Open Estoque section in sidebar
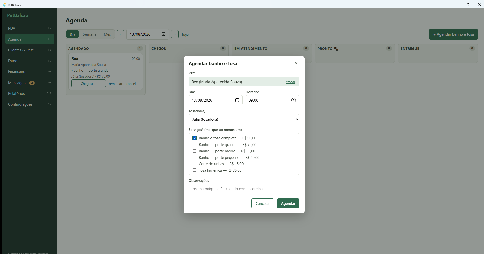This screenshot has width=484, height=254. pos(30,61)
